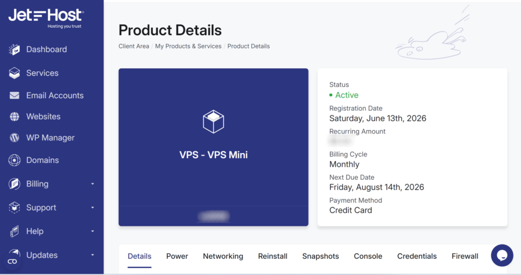Navigate to Domains section

pyautogui.click(x=42, y=160)
